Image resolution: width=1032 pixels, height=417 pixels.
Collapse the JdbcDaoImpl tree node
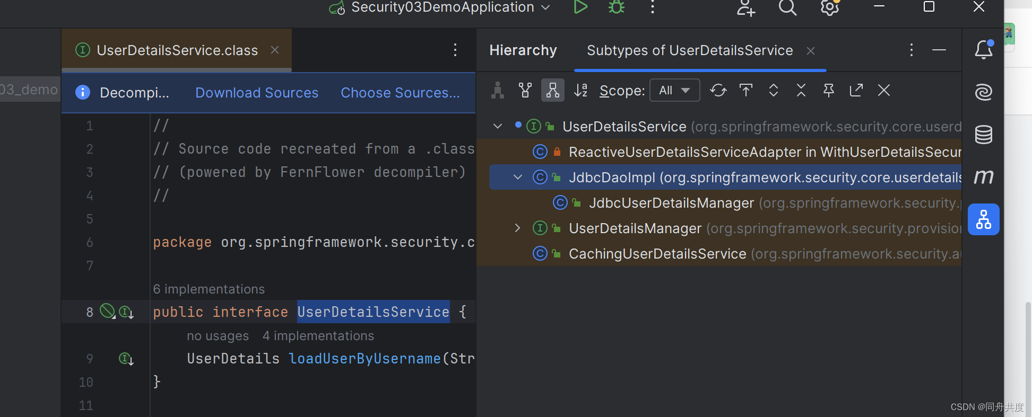(518, 178)
